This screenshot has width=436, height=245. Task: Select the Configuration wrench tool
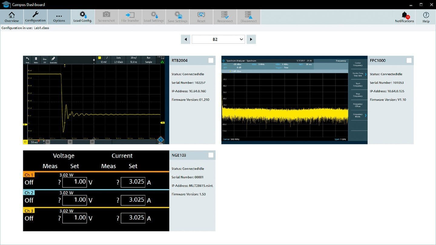point(35,17)
